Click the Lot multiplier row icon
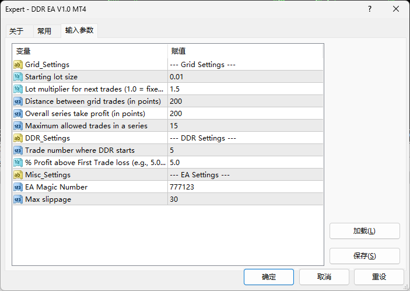Image resolution: width=410 pixels, height=291 pixels. coord(18,89)
